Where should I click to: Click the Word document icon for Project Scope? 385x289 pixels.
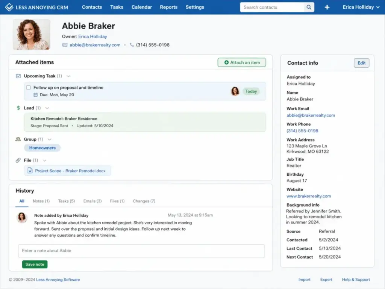[30, 170]
